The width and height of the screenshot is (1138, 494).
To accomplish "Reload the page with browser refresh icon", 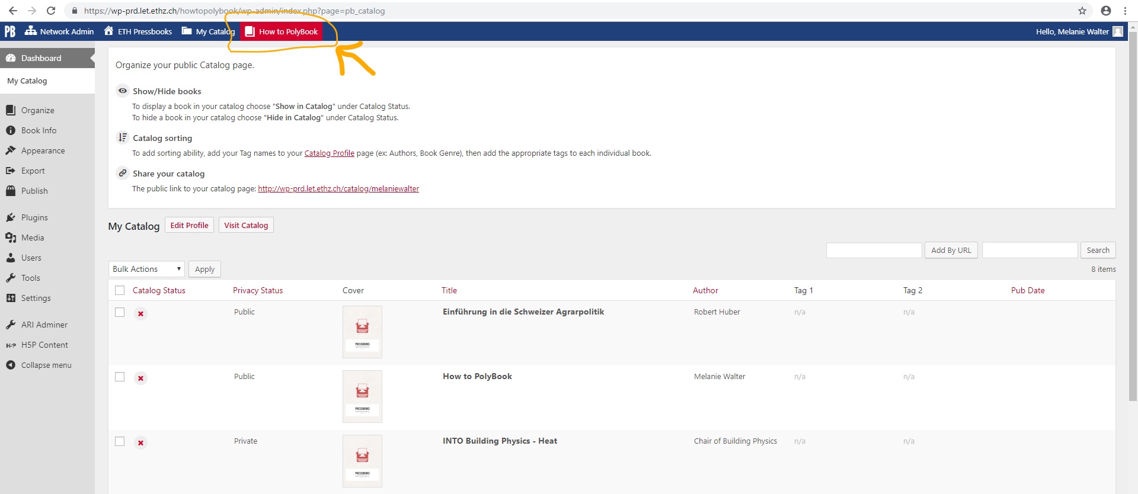I will (x=51, y=11).
